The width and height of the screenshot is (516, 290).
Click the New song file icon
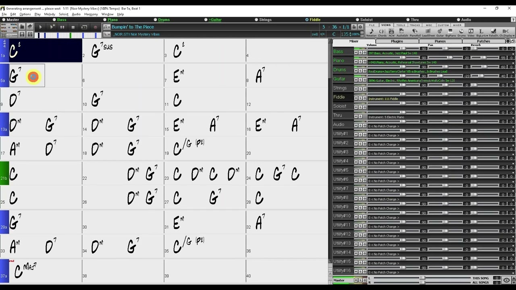pos(22,27)
